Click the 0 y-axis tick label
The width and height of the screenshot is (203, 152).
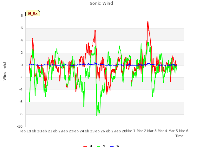pyautogui.click(x=22, y=65)
